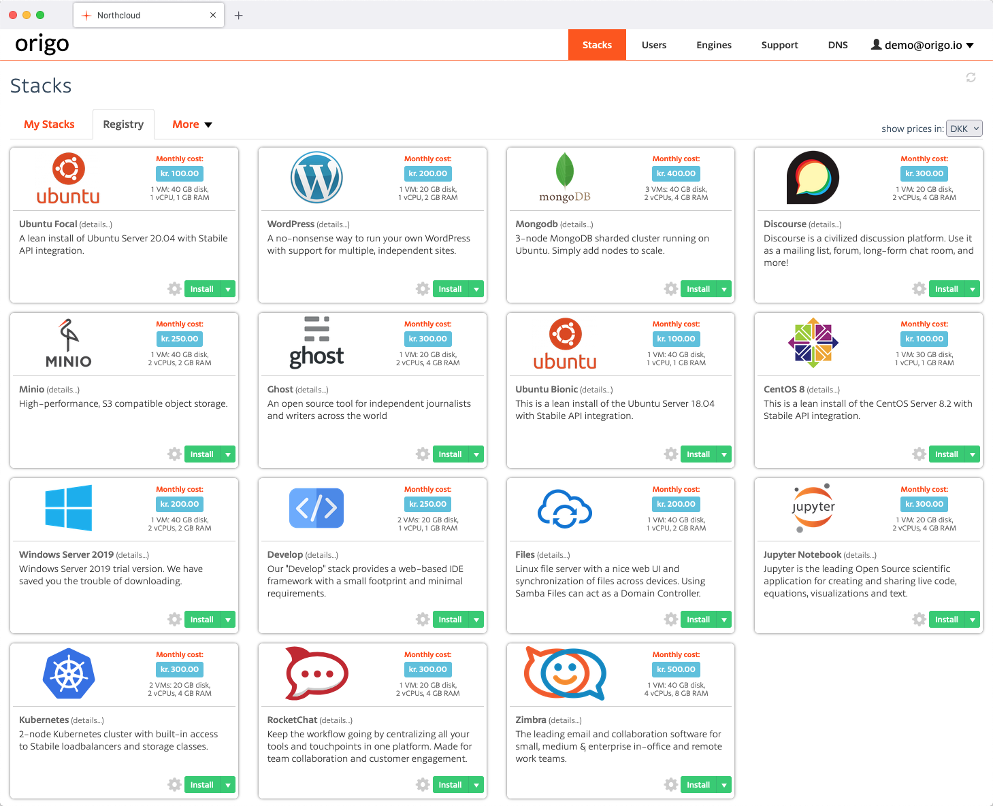
Task: Click the WordPress logo
Action: tap(316, 178)
